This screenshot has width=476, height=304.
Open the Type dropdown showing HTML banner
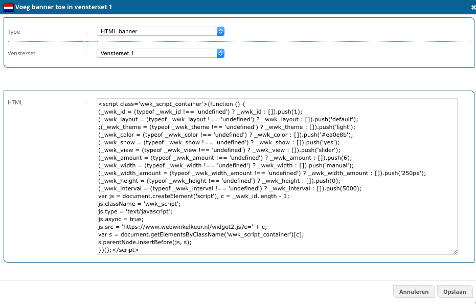pyautogui.click(x=161, y=31)
